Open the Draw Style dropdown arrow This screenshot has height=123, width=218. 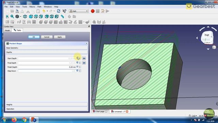20,16
